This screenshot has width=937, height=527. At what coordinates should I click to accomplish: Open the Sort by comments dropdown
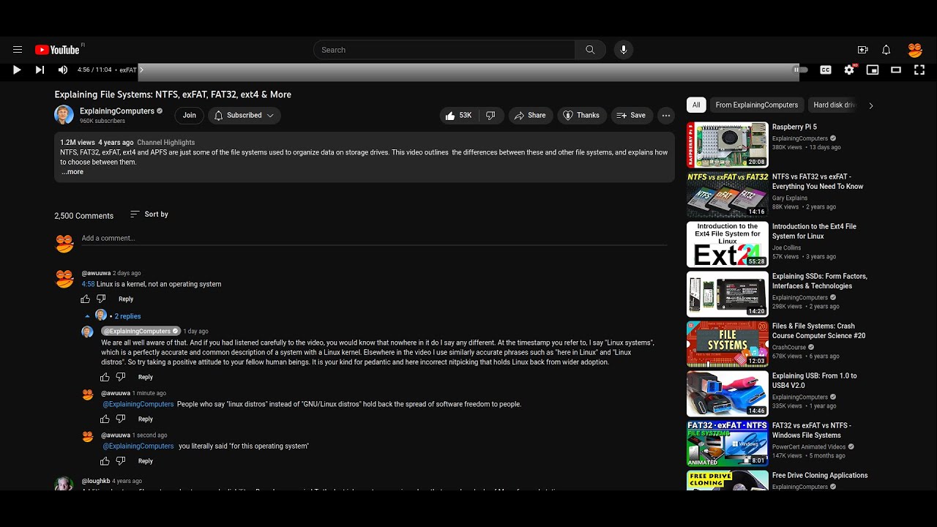point(149,214)
